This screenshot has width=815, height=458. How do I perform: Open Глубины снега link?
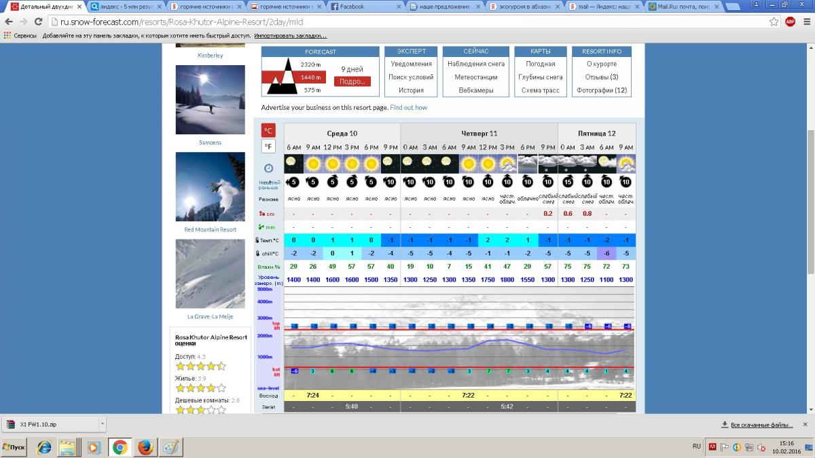point(541,77)
